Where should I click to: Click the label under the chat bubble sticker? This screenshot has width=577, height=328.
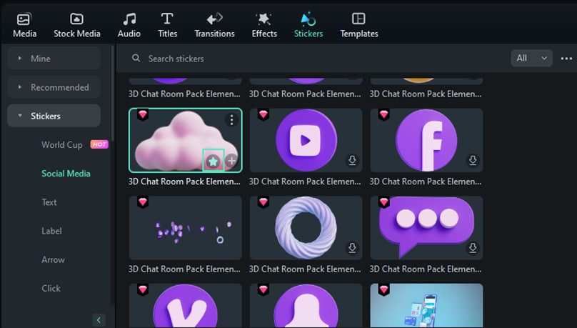[x=426, y=269]
